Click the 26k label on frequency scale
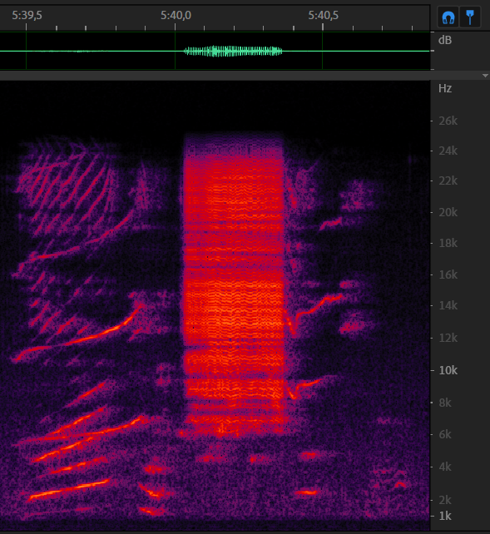Viewport: 490px width, 534px height. [448, 121]
